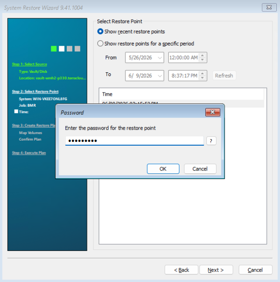Click the Next button in wizard
280x282 pixels.
(216, 270)
